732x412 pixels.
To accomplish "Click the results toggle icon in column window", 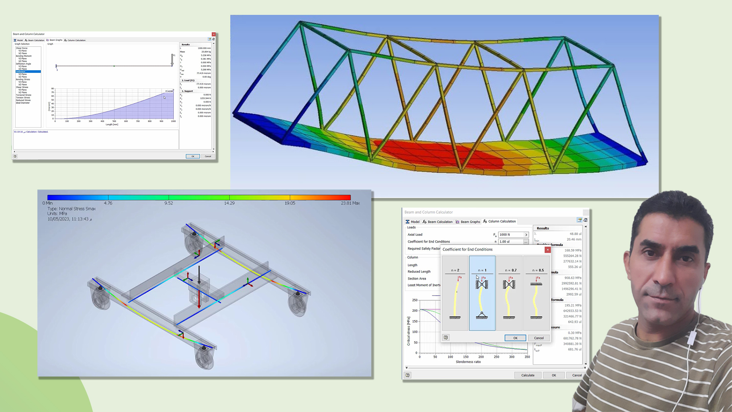I will point(579,220).
